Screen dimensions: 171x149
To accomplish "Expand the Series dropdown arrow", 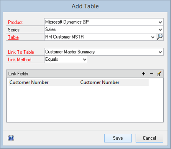I will tap(160, 30).
